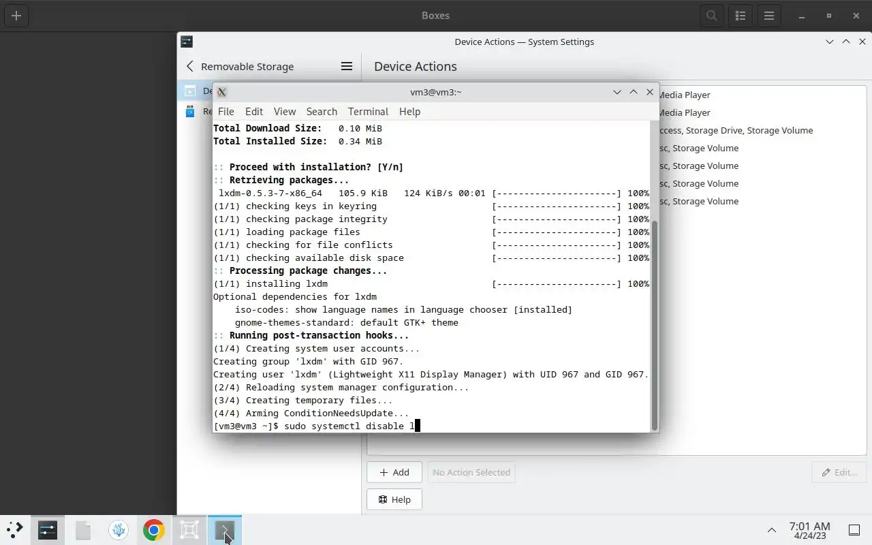Open Google Chrome from the taskbar

click(154, 529)
